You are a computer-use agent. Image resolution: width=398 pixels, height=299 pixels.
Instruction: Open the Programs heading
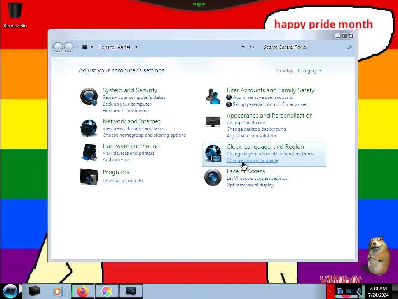pos(116,172)
